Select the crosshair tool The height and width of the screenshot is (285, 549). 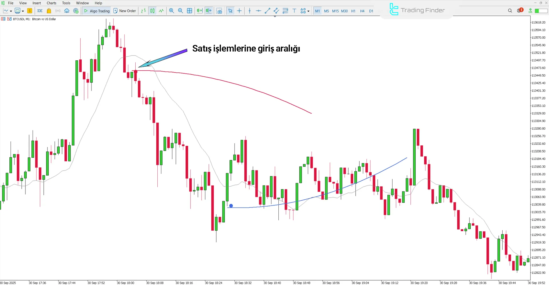click(x=239, y=11)
